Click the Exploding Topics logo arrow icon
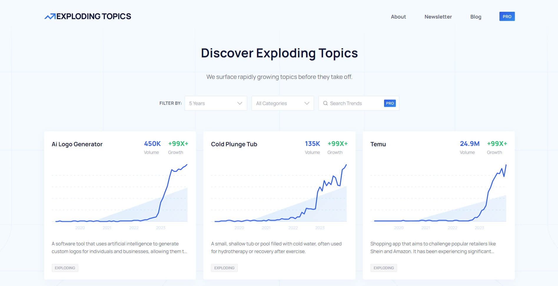This screenshot has width=558, height=286. click(50, 16)
